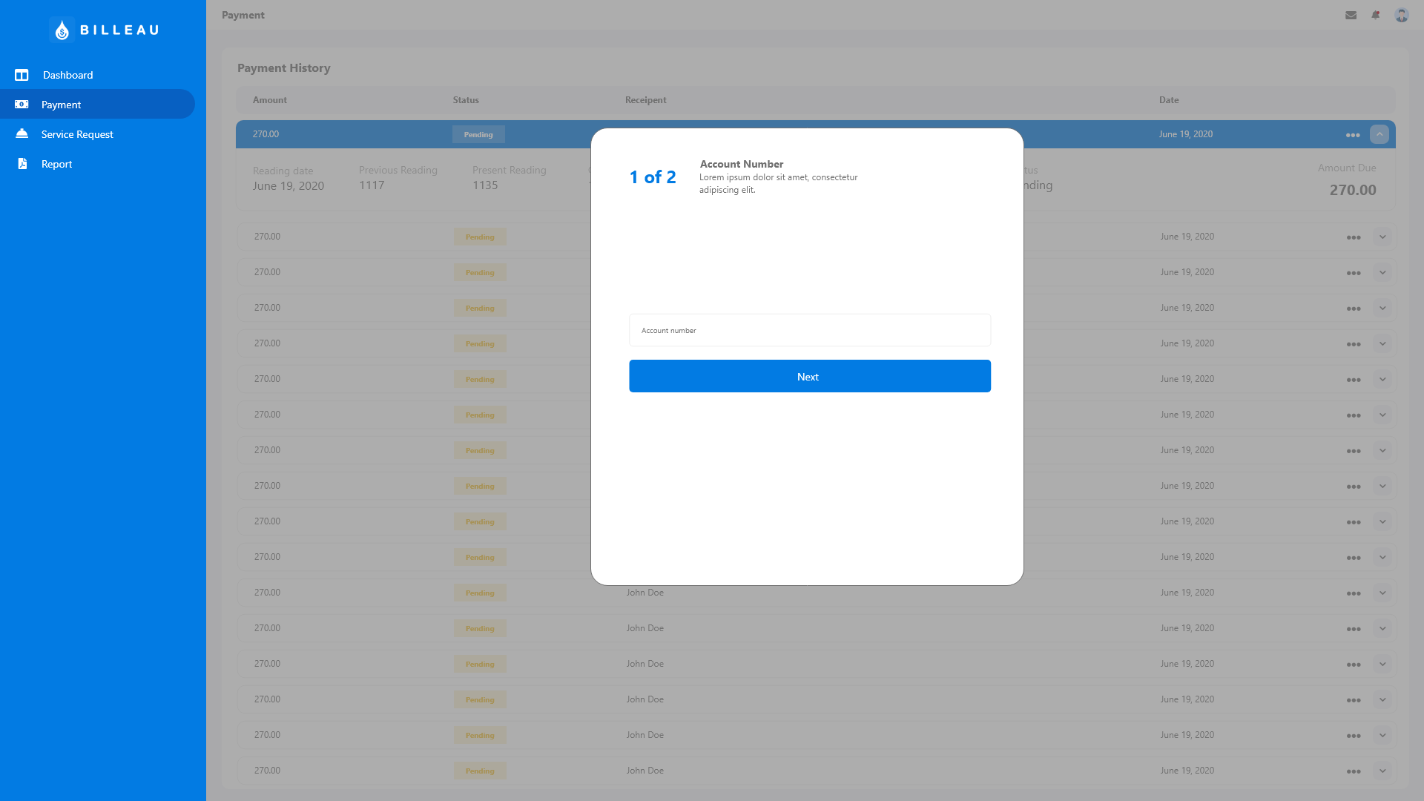Open three-dot menu on last payment row
Viewport: 1424px width, 801px height.
tap(1354, 771)
